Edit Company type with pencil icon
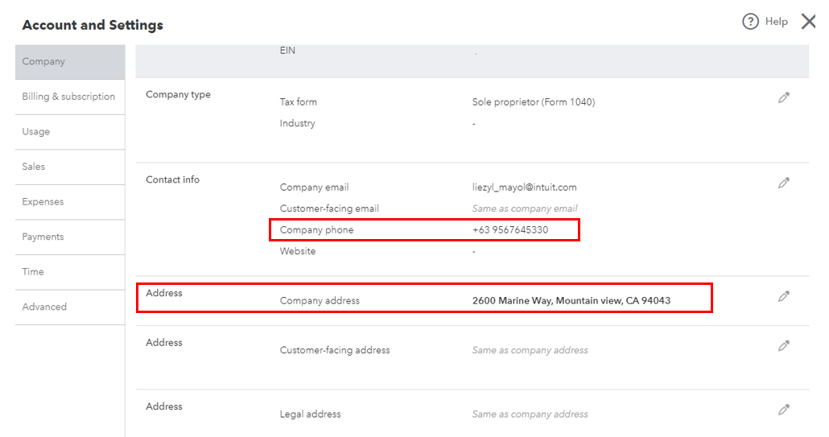The image size is (829, 437). click(784, 97)
